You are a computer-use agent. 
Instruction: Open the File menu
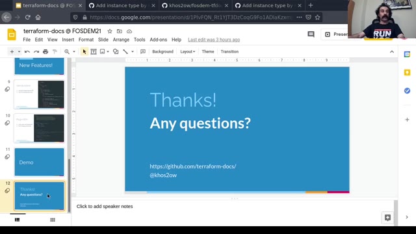tap(27, 40)
